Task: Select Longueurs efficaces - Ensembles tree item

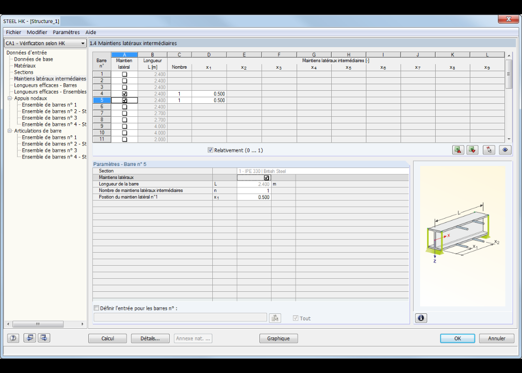Action: pos(50,92)
